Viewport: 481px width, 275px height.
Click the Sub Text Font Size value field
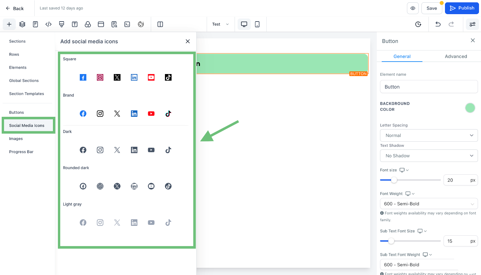pyautogui.click(x=460, y=241)
